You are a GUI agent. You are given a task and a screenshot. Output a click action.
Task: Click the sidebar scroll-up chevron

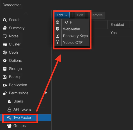coord(26,14)
